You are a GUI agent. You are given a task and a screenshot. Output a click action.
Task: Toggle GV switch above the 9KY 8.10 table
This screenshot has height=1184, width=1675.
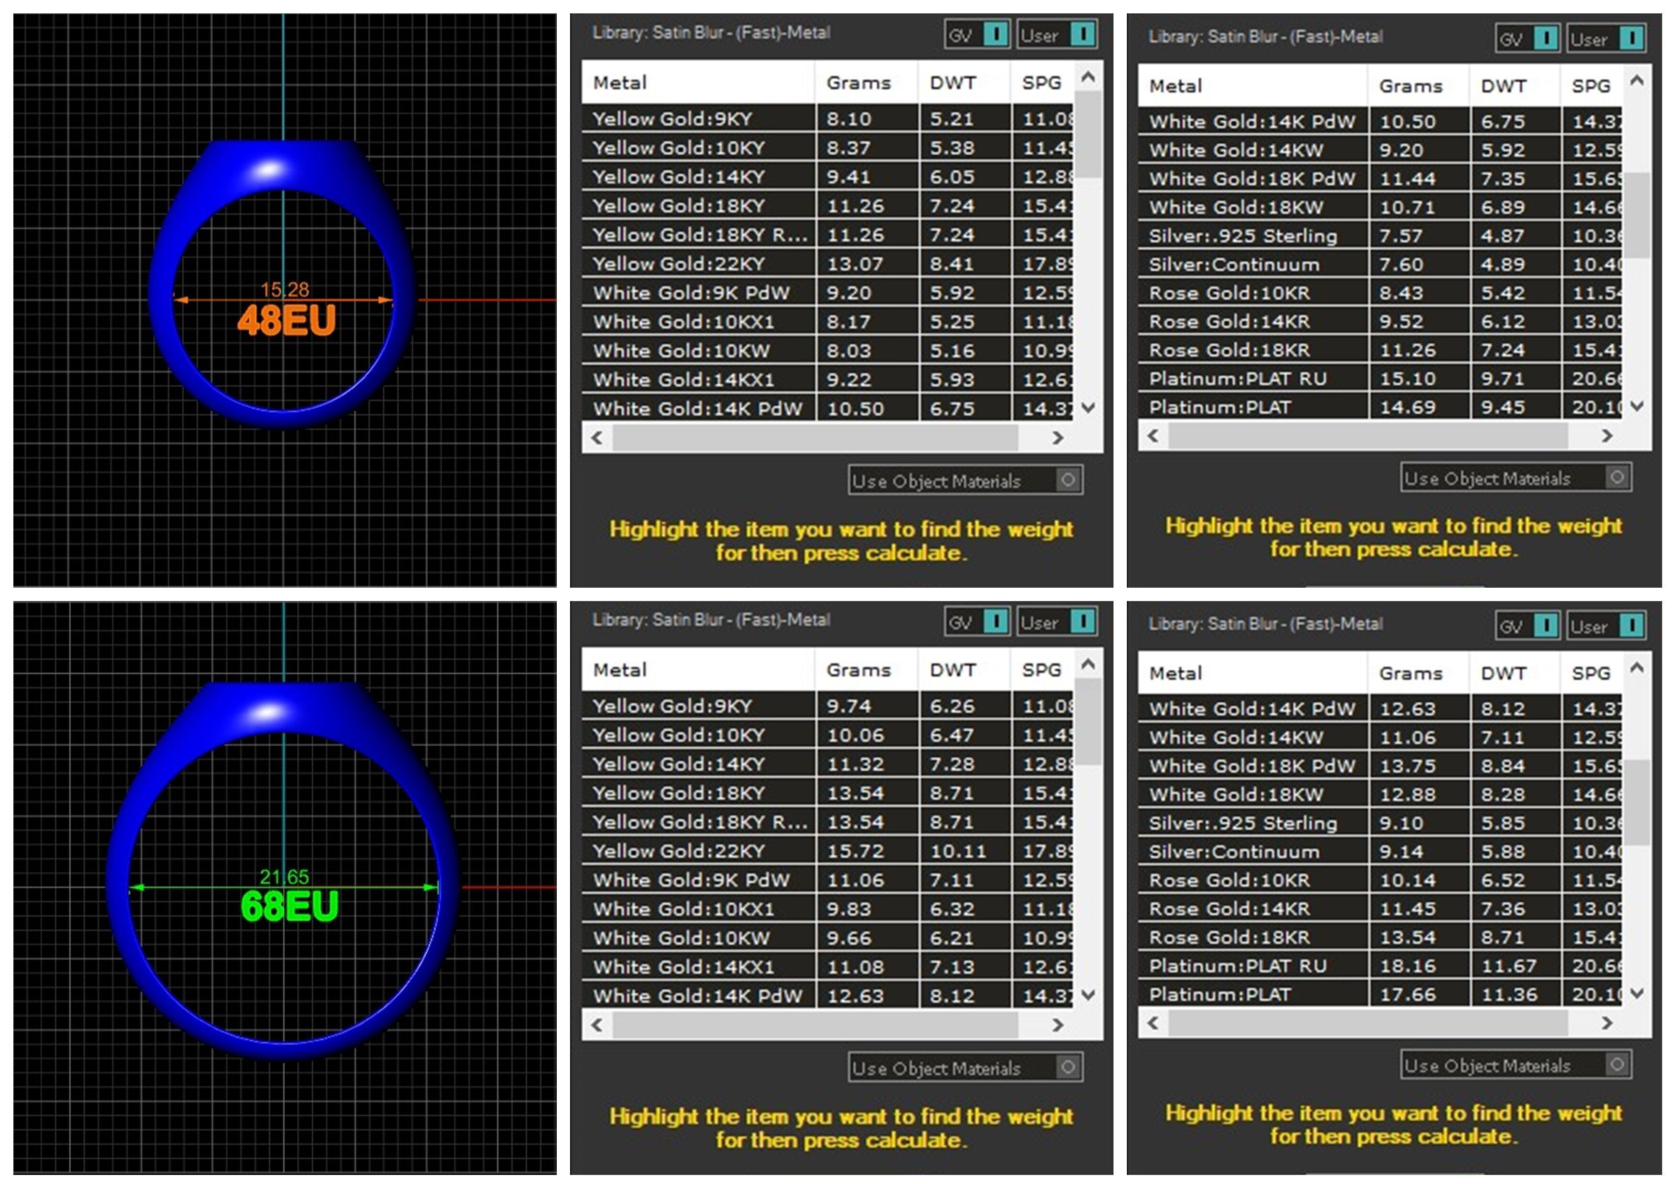(995, 34)
